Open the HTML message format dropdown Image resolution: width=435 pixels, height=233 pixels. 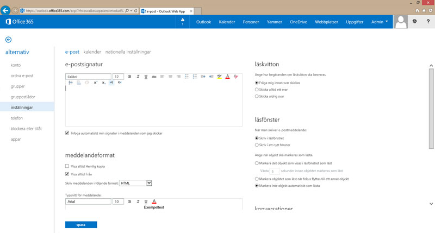(135, 183)
